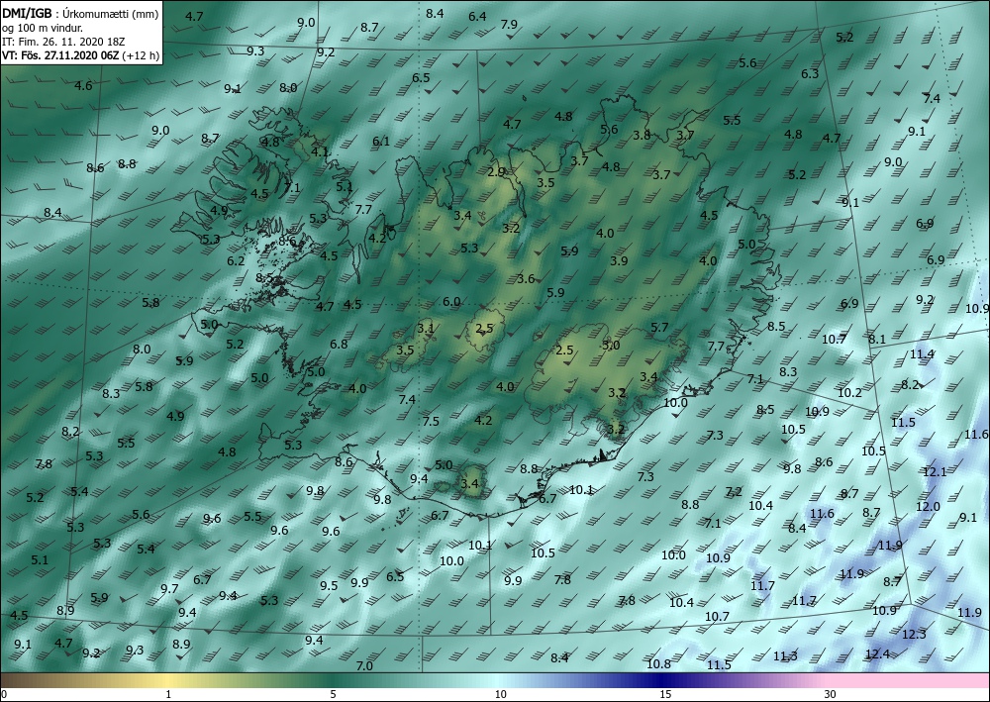Click the map value '6.2'
The width and height of the screenshot is (990, 702).
click(x=236, y=260)
